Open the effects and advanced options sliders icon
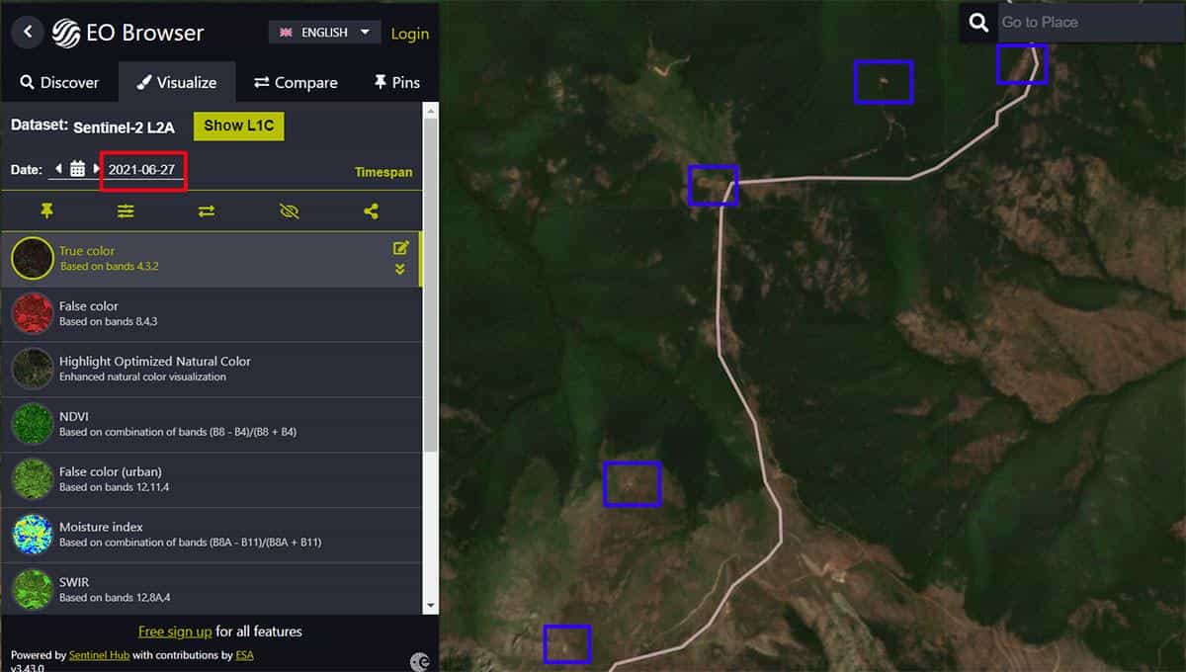This screenshot has height=672, width=1186. (126, 210)
